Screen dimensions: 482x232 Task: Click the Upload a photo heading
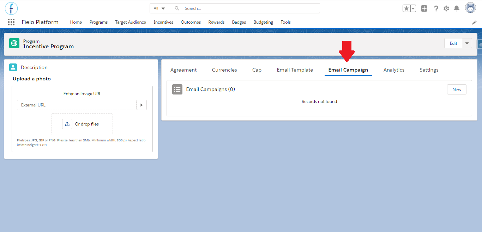click(x=32, y=79)
